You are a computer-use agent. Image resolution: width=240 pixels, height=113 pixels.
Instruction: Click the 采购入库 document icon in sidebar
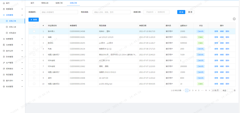pos(7,27)
